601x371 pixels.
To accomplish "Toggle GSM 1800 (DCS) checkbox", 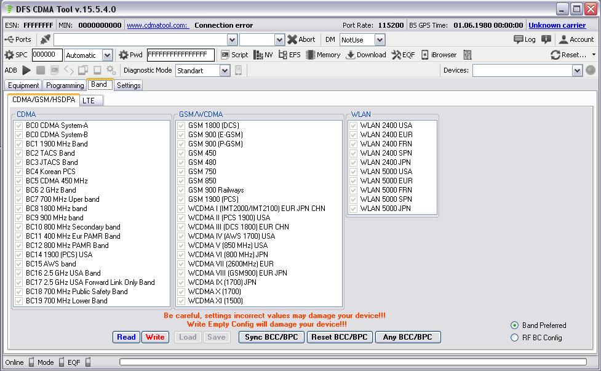I will click(181, 126).
